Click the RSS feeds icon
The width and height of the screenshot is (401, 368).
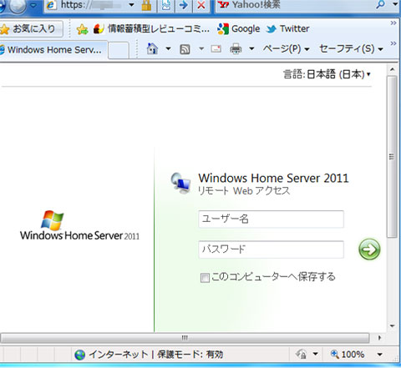coord(185,49)
